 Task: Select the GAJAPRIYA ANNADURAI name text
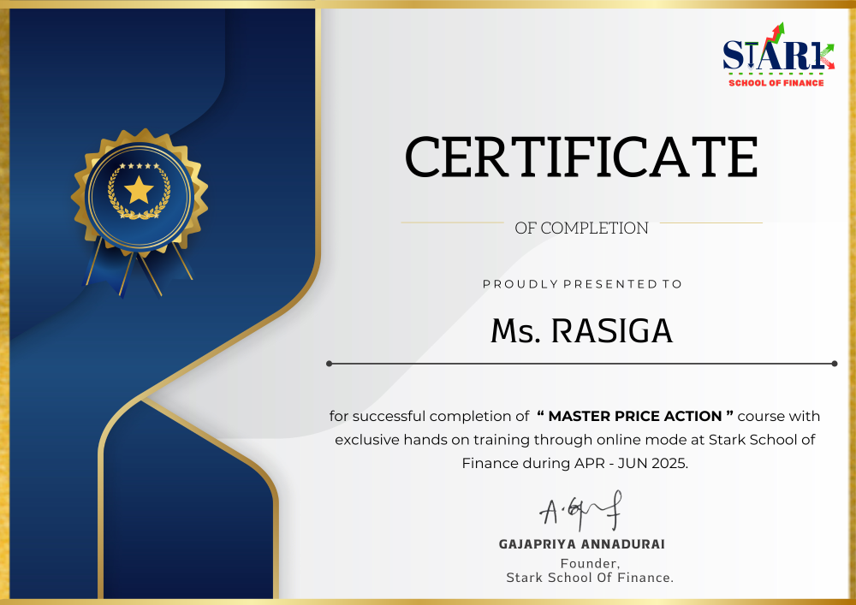581,544
